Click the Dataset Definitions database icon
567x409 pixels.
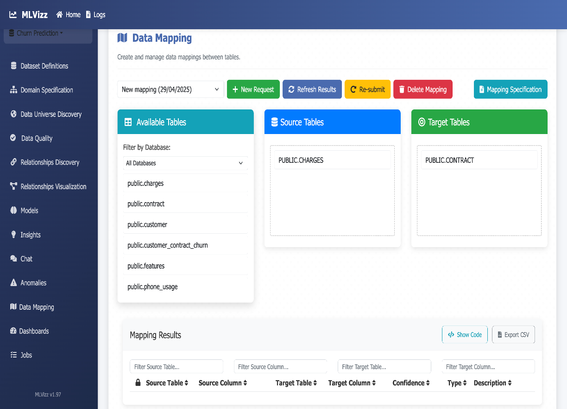pyautogui.click(x=13, y=66)
